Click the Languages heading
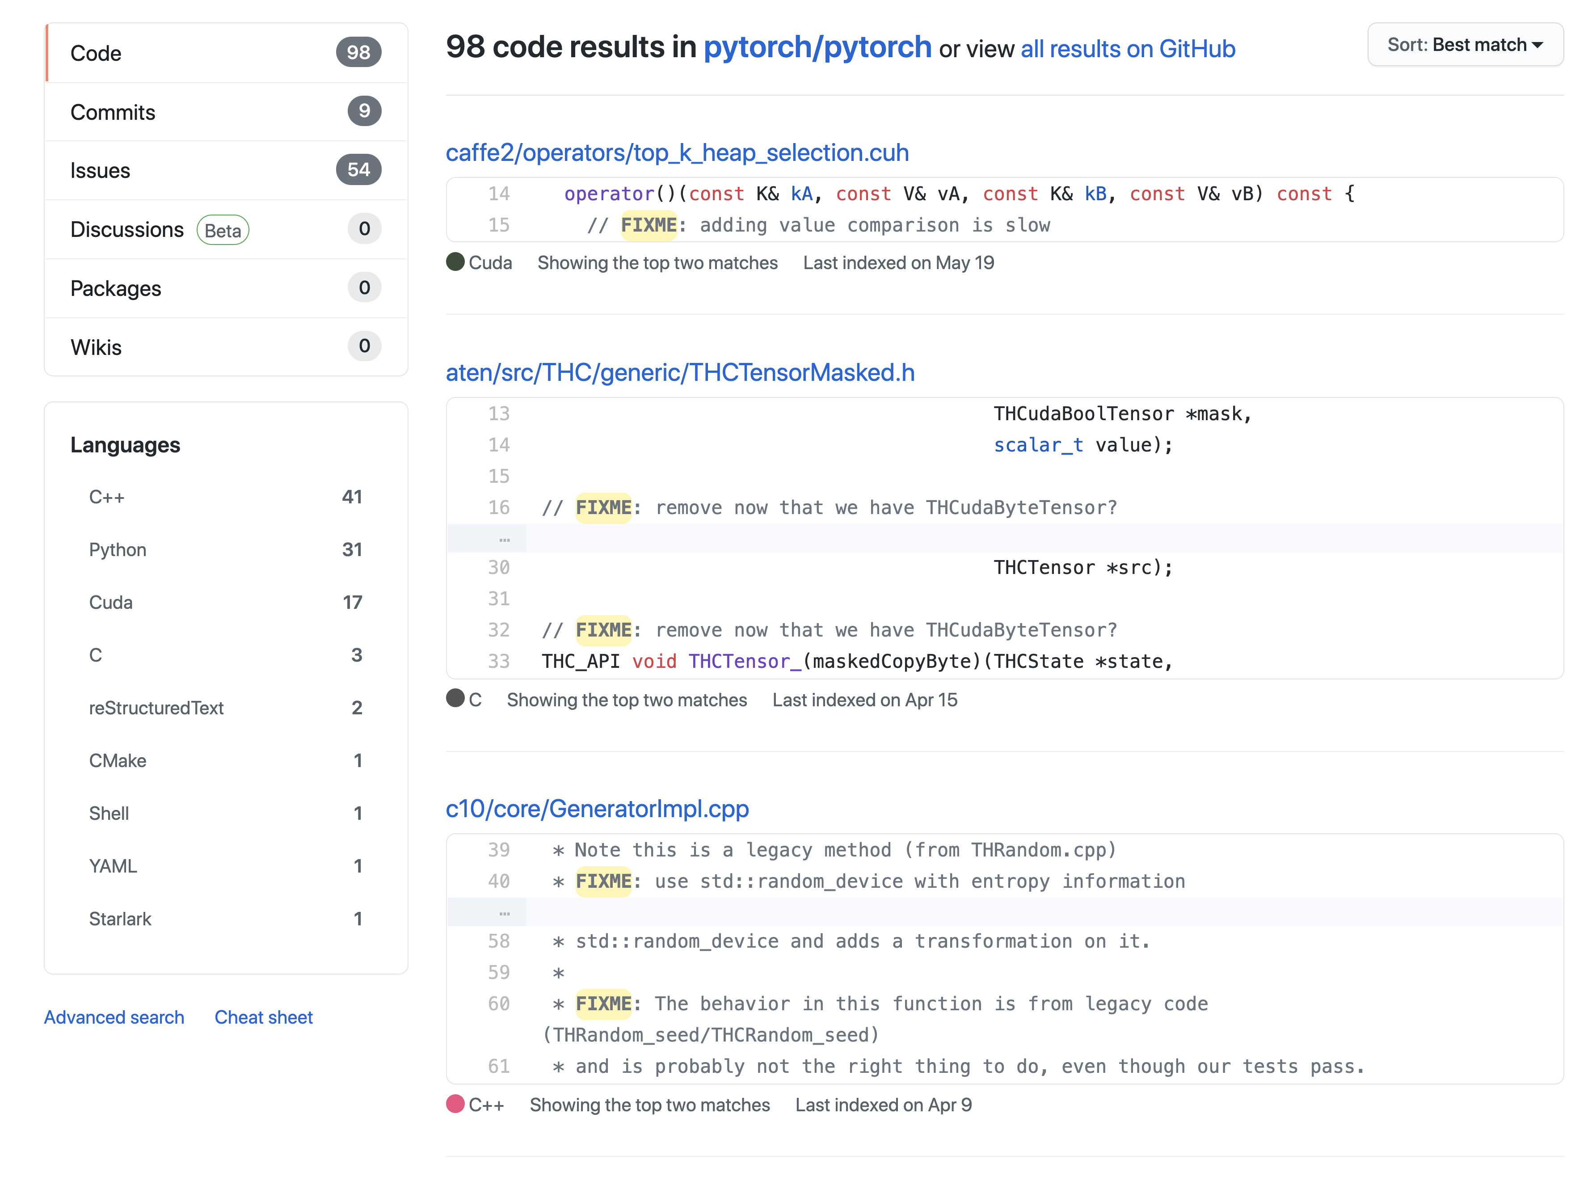This screenshot has width=1592, height=1181. click(x=125, y=445)
